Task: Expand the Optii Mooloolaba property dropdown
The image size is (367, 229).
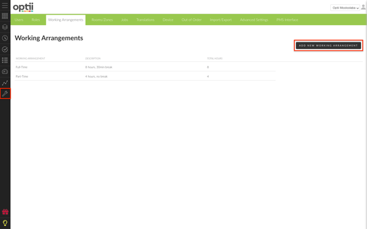Action: [x=345, y=8]
